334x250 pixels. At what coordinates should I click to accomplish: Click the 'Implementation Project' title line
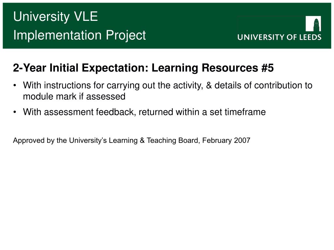pyautogui.click(x=80, y=35)
